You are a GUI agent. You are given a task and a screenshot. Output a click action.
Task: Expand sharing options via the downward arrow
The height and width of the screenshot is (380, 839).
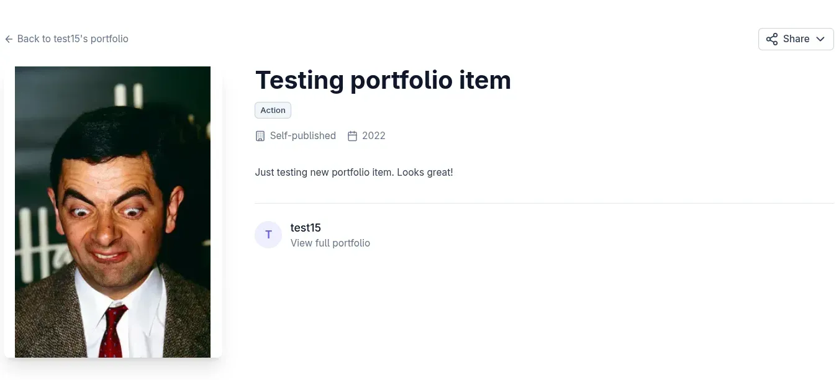(x=820, y=38)
